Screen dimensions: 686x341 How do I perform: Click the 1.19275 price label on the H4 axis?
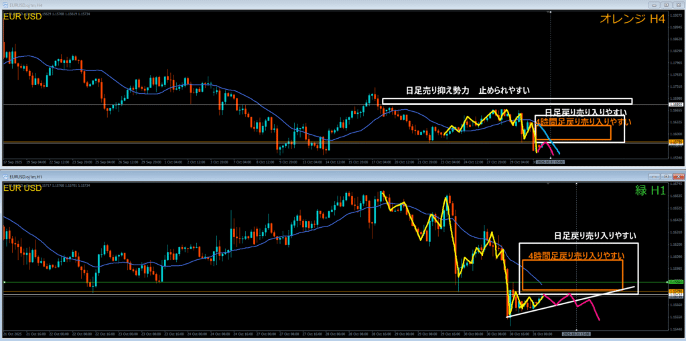676,14
